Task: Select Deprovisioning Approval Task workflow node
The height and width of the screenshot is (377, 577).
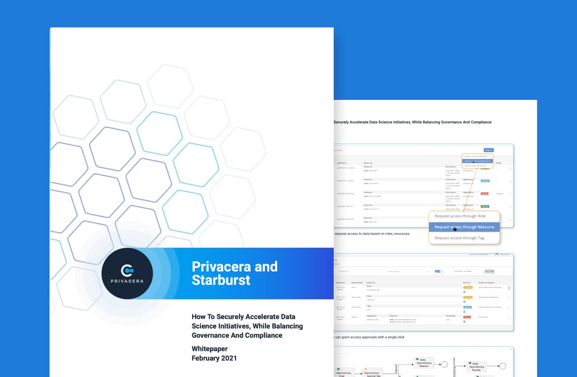Action: point(373,373)
